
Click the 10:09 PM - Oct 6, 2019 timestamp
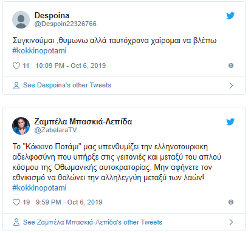click(71, 66)
